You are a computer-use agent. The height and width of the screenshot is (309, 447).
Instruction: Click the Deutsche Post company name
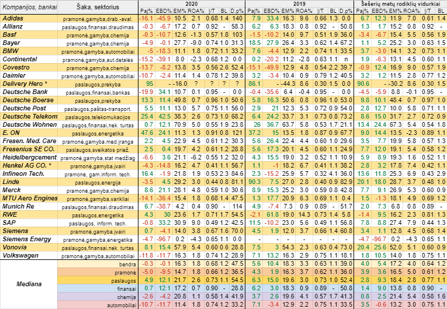tap(29, 108)
